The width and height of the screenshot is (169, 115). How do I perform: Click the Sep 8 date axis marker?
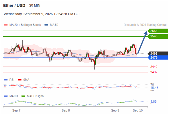click(x=66, y=110)
